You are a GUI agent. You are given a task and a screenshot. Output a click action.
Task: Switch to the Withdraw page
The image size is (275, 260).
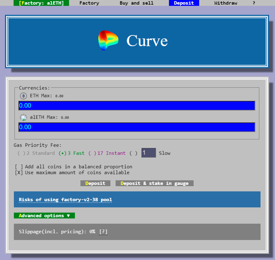(x=226, y=3)
